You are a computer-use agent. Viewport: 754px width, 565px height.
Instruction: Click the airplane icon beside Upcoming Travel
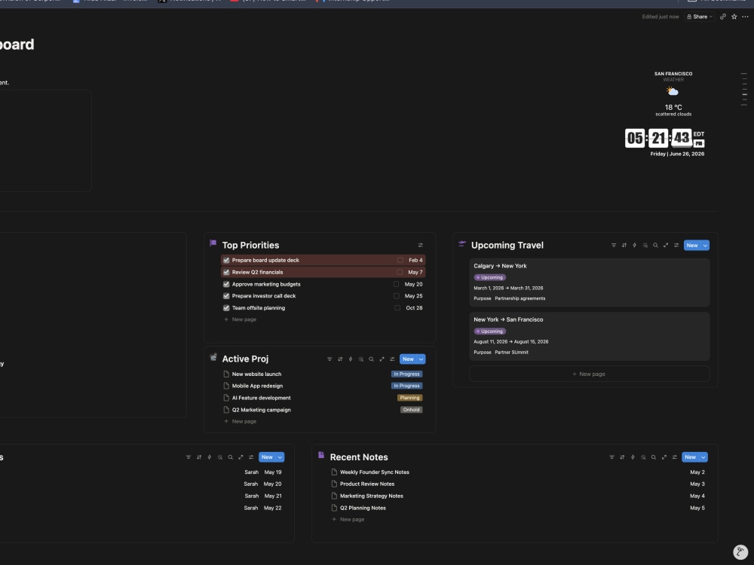462,244
